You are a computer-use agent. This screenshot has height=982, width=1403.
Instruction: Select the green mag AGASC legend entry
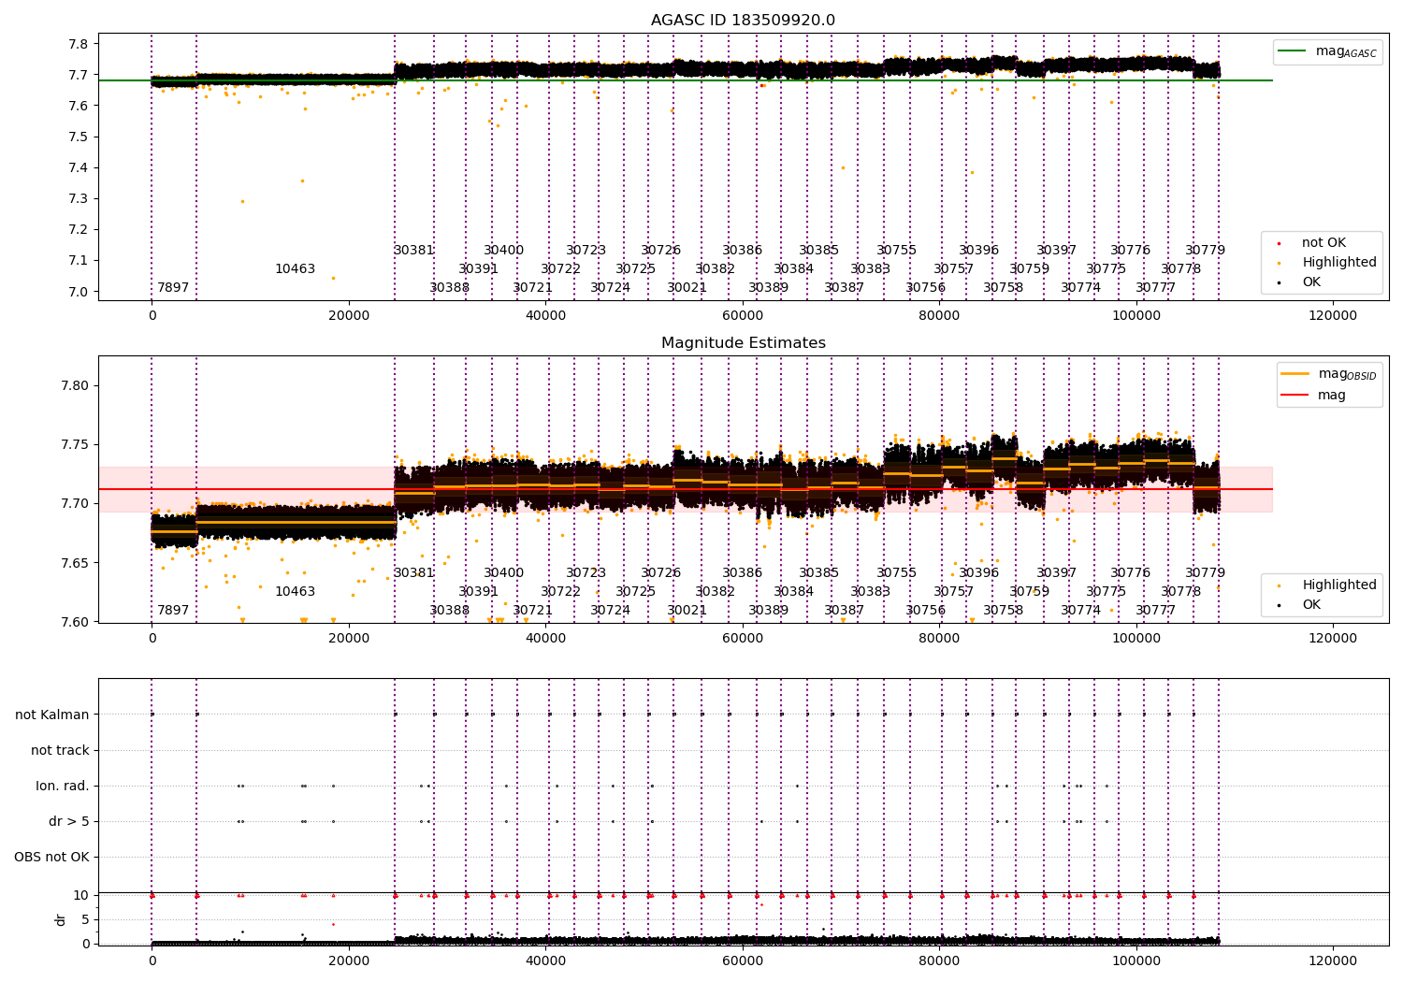click(1327, 51)
